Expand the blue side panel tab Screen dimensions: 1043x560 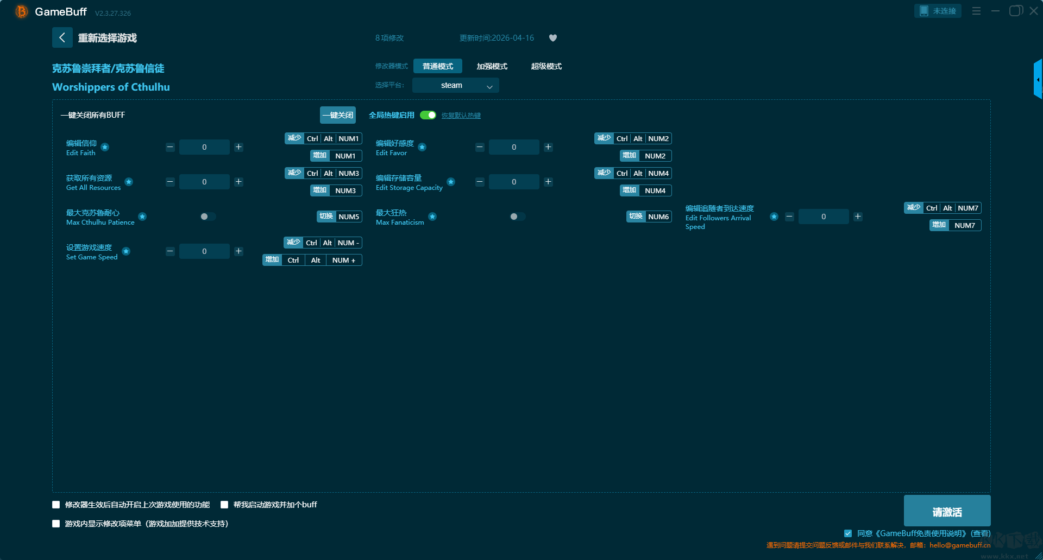coord(1038,79)
